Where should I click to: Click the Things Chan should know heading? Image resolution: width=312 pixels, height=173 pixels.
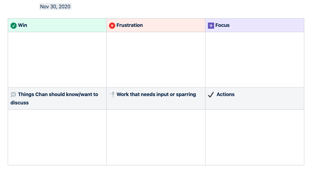(x=54, y=99)
